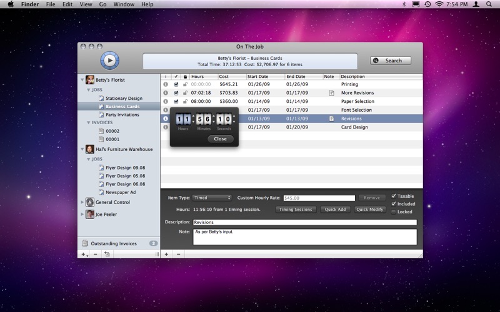This screenshot has height=312, width=500.
Task: Click the Custom Hourly Rate field
Action: tap(319, 198)
